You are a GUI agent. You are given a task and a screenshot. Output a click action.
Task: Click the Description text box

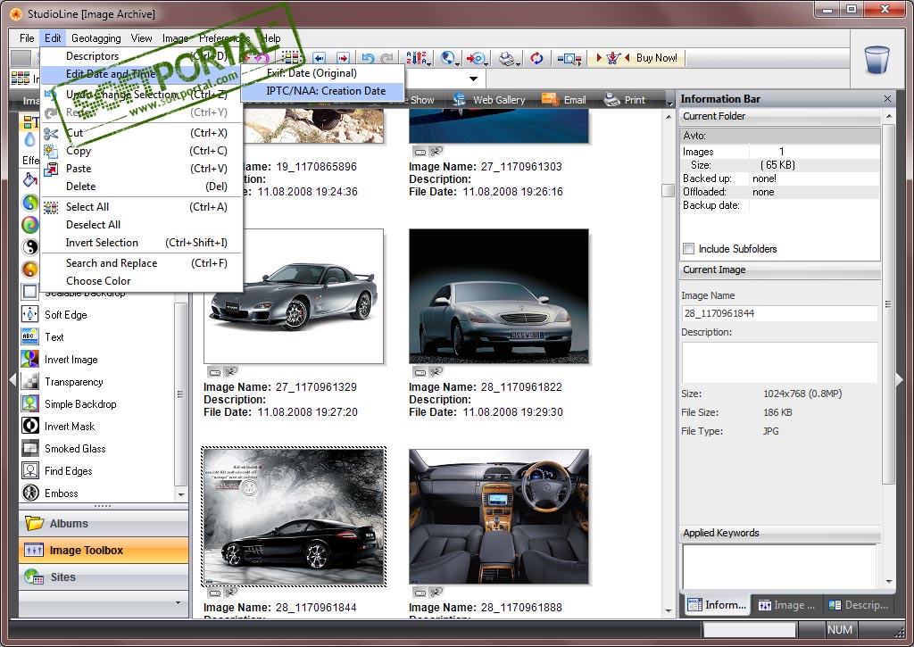pyautogui.click(x=779, y=362)
